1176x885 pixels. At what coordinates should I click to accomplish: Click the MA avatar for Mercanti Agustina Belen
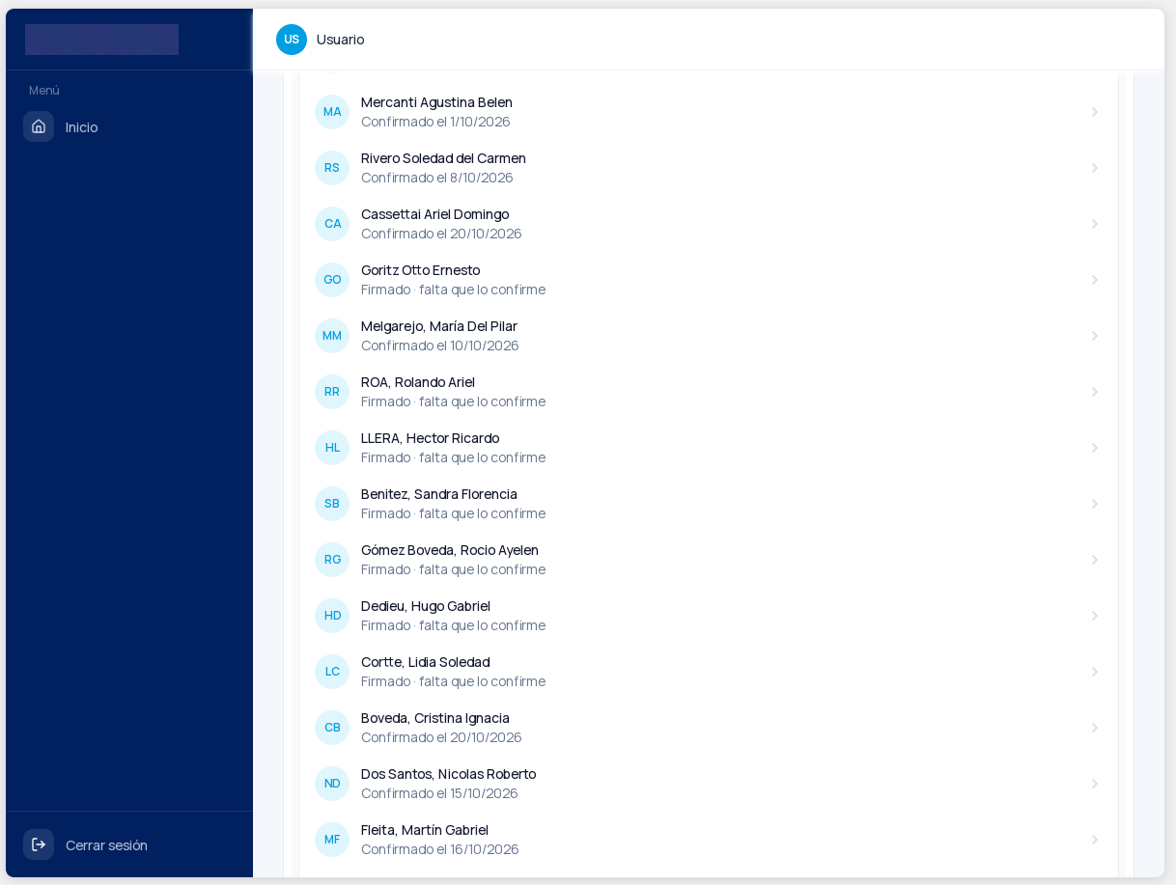click(332, 112)
